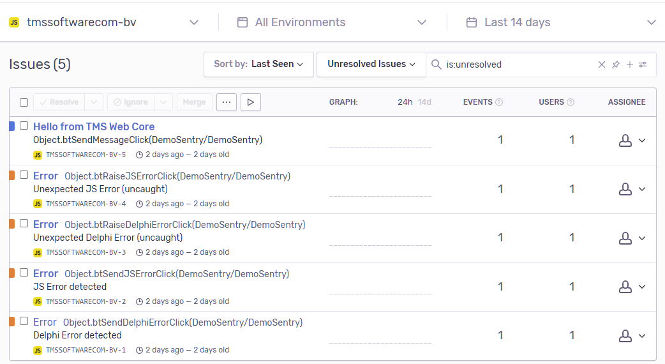This screenshot has width=665, height=364.
Task: Click the JS badge next to TMSSOFTWARECOM-BV-4
Action: [x=38, y=204]
